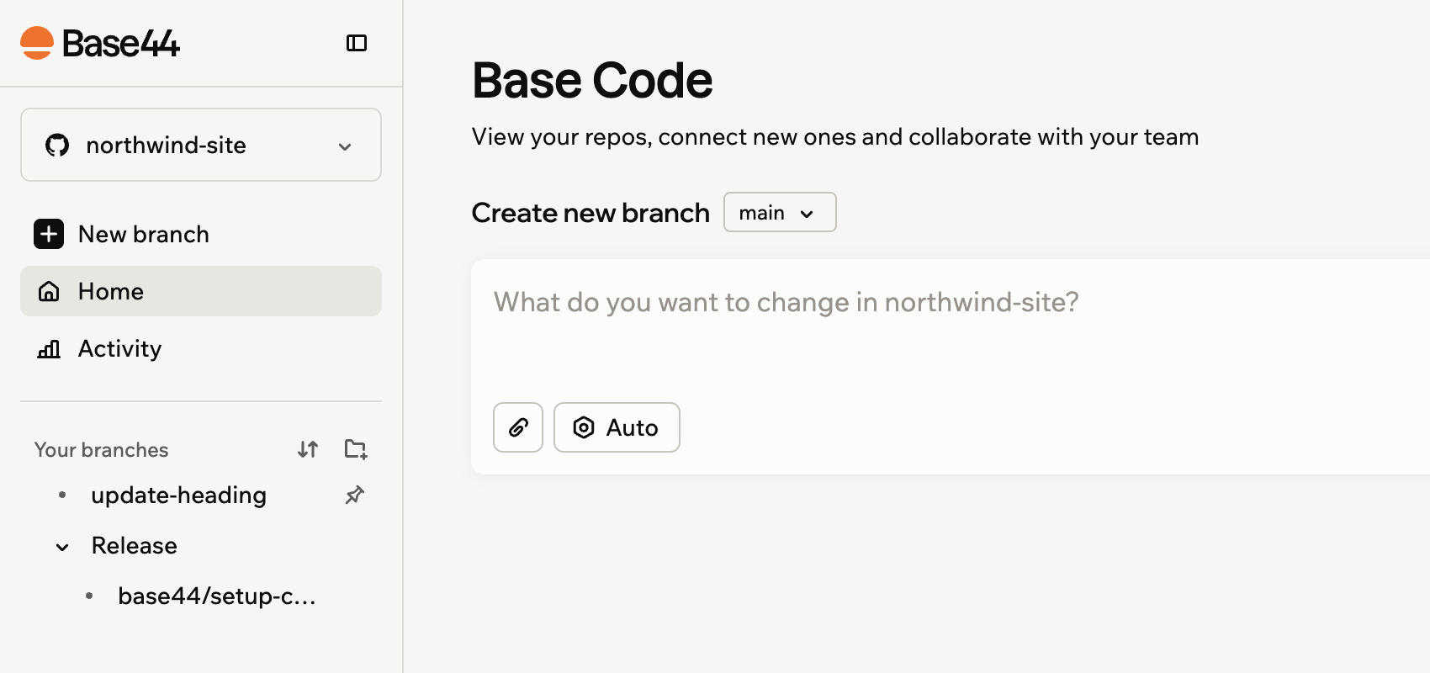Open the base44/setup-c... branch
This screenshot has height=673, width=1430.
click(217, 596)
